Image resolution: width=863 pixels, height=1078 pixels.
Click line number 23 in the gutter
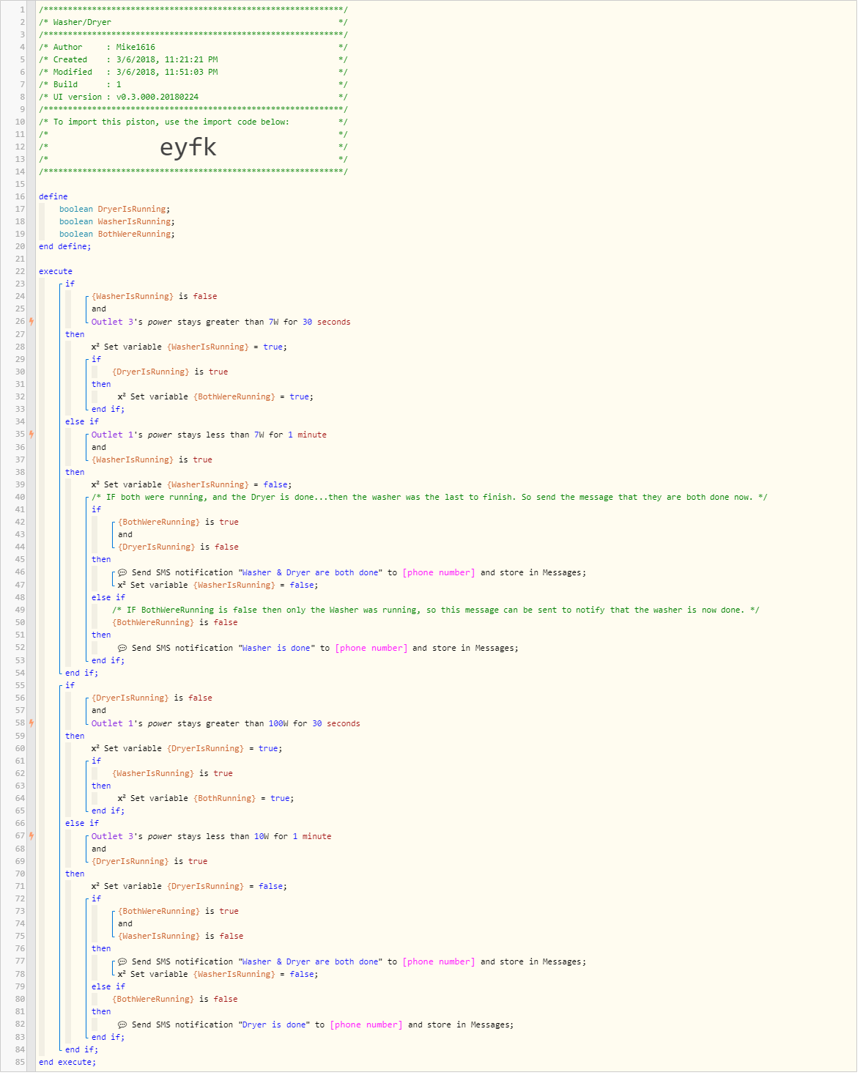(20, 284)
